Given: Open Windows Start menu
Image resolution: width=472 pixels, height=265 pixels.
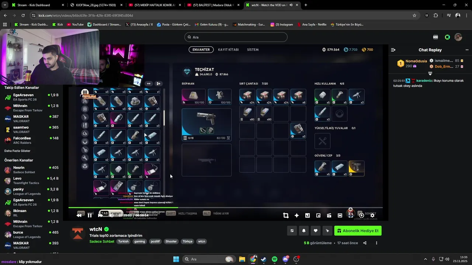Looking at the screenshot, I should (176, 259).
